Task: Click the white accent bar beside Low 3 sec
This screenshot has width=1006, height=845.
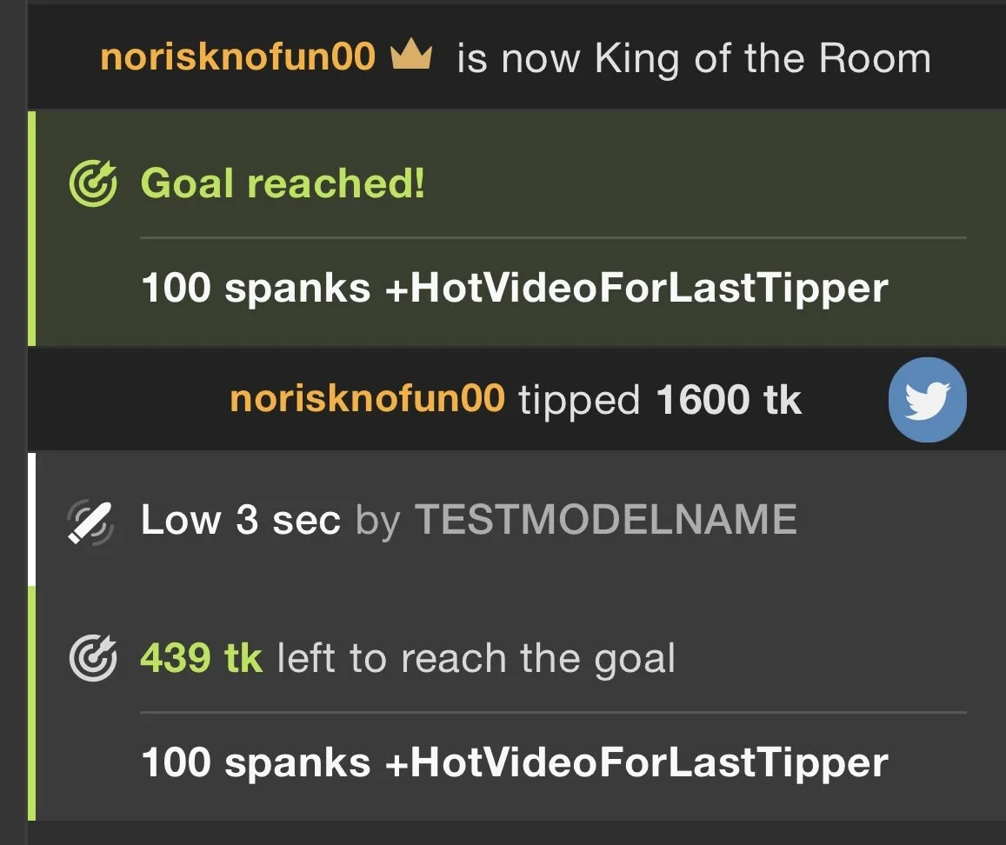Action: pyautogui.click(x=32, y=519)
